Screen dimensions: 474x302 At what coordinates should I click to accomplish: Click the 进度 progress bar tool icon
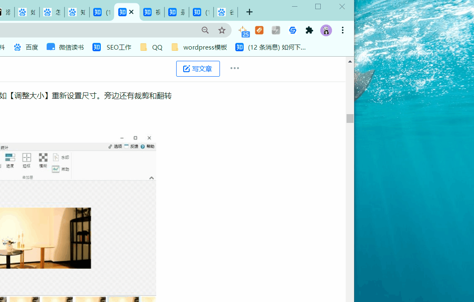click(10, 157)
